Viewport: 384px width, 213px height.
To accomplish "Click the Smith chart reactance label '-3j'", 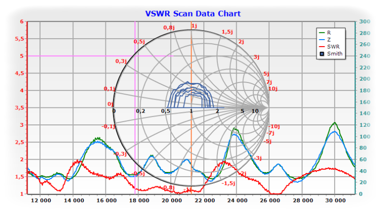I will 257,158.
